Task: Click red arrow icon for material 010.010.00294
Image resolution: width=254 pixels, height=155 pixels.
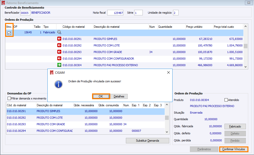Action: pyautogui.click(x=59, y=59)
